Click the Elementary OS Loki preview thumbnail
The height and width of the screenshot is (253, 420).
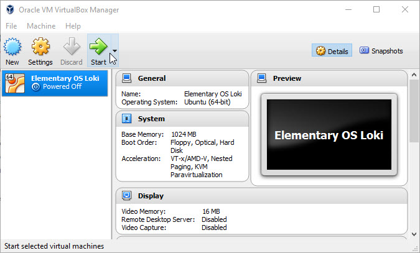329,134
